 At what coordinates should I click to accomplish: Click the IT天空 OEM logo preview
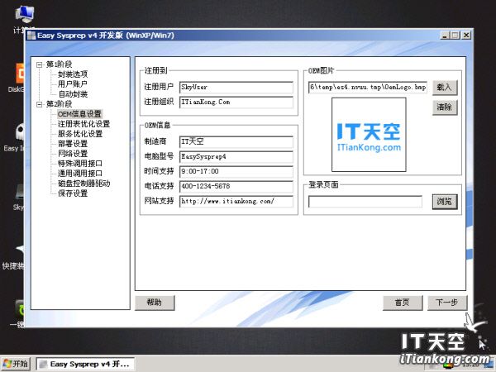[x=369, y=135]
